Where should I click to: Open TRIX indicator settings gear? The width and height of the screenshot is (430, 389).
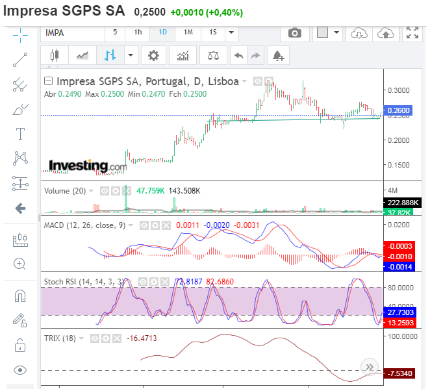[x=106, y=338]
